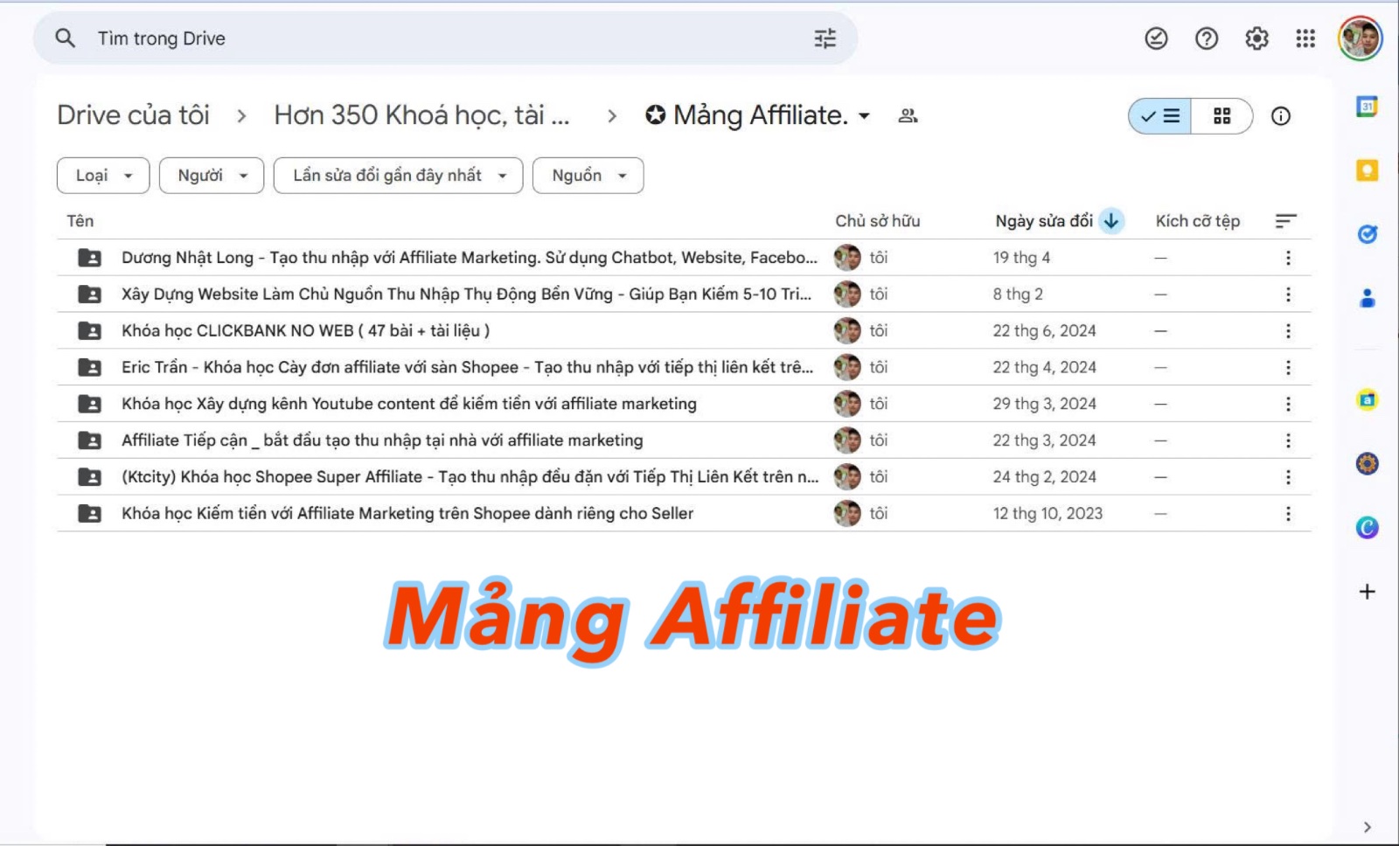
Task: Select Xây Dựng Website Làm Chủ folder
Action: pos(684,295)
